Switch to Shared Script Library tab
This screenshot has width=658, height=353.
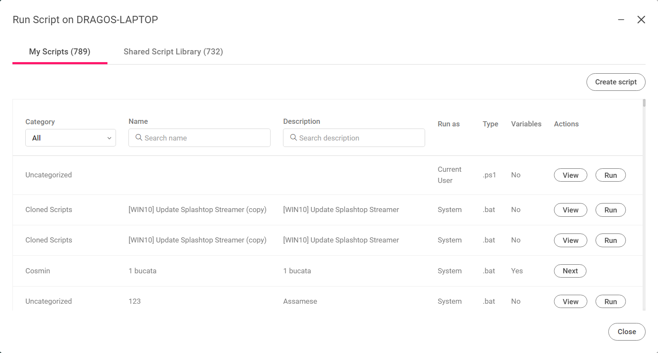click(173, 52)
